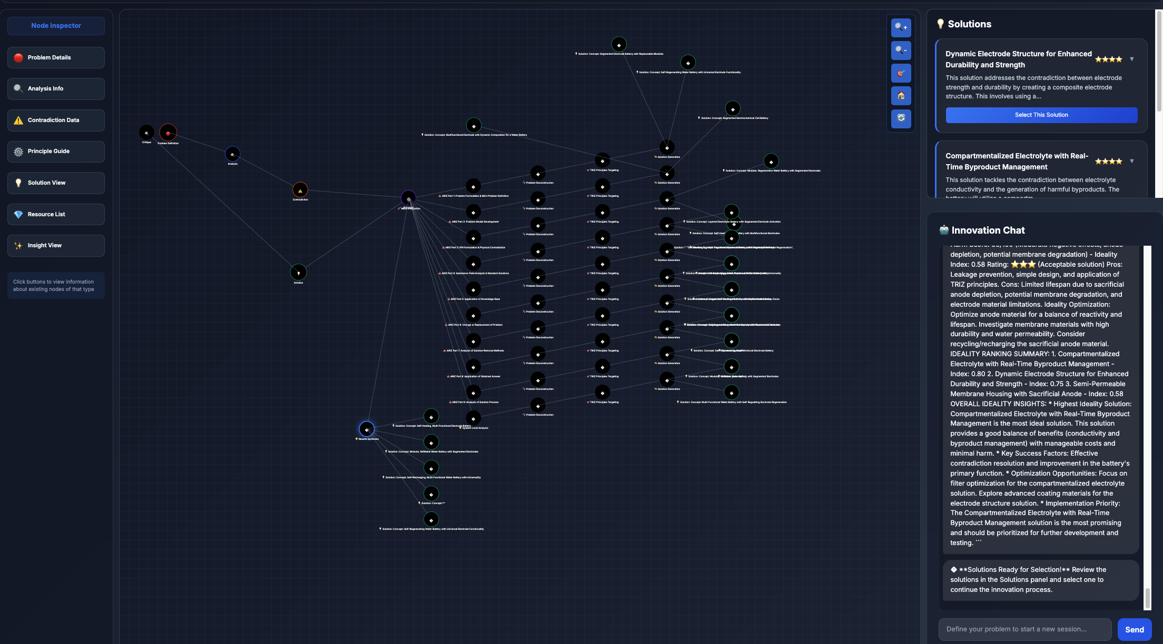Select ARIZ Part 5 Knowledge Base node
This screenshot has height=644, width=1163.
click(473, 289)
